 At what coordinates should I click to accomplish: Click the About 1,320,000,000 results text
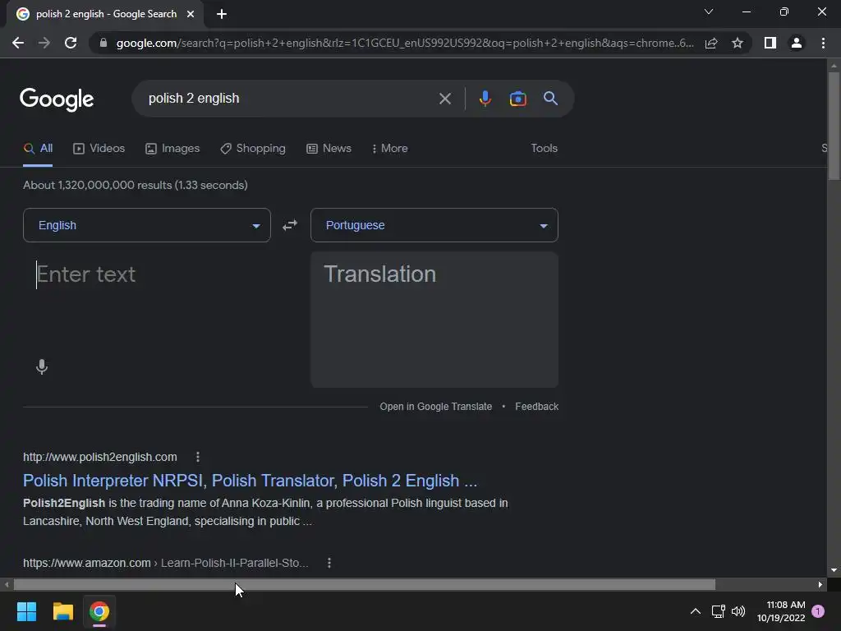(136, 185)
